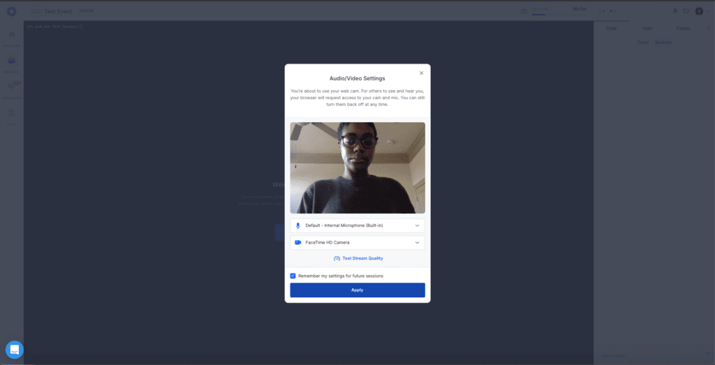Switch to the Polls tab
The image size is (715, 365).
pos(647,28)
